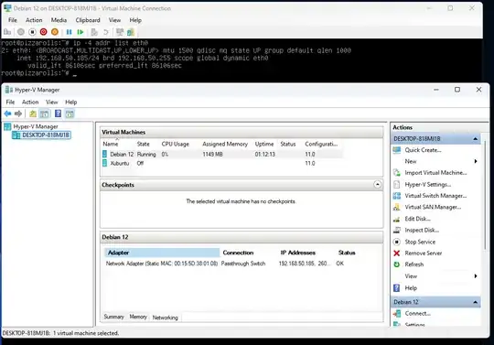Select the Debian 12 virtual machine row
This screenshot has width=494, height=345.
[221, 154]
